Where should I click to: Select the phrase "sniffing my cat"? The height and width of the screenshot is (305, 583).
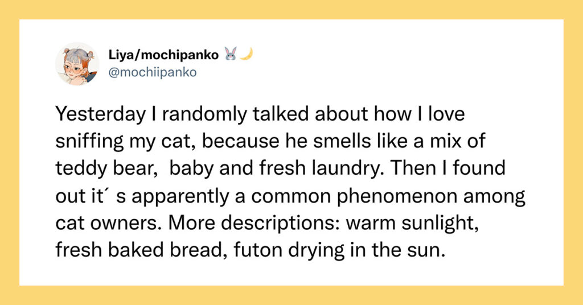point(125,141)
